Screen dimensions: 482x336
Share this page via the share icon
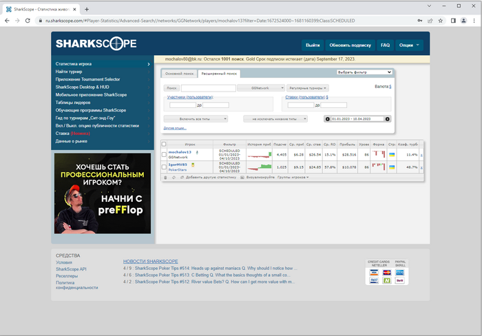pyautogui.click(x=430, y=21)
